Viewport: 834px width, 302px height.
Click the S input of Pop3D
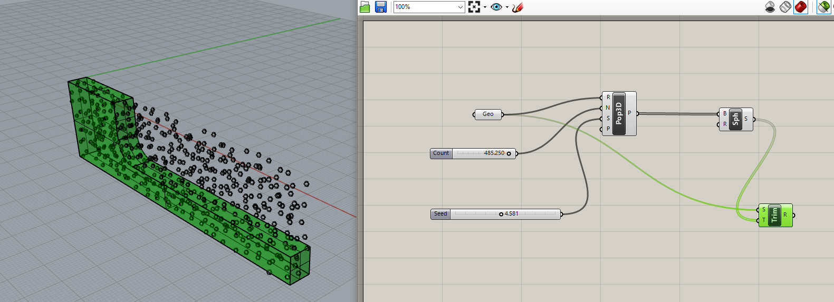(x=608, y=119)
